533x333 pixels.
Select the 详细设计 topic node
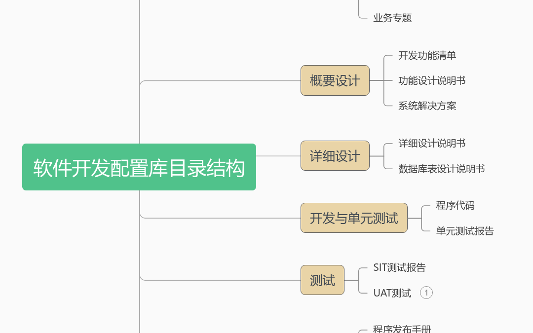tap(335, 156)
